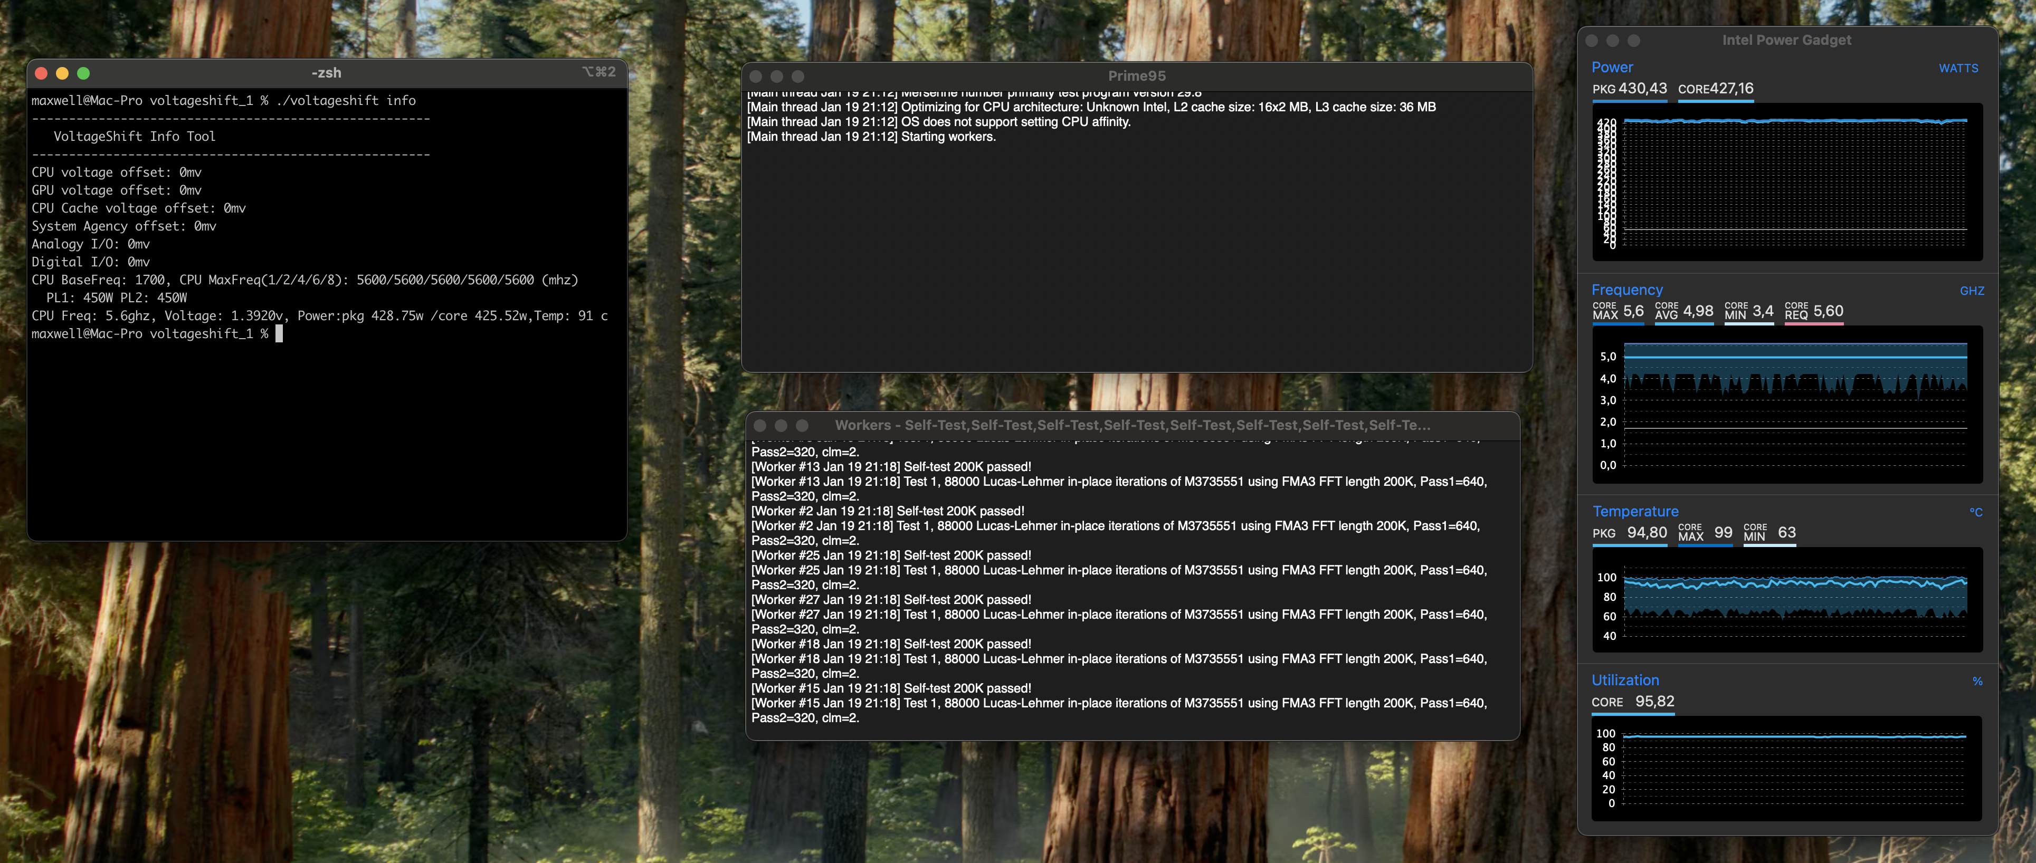Click the Prime95 window title bar
The height and width of the screenshot is (863, 2036).
(1136, 76)
